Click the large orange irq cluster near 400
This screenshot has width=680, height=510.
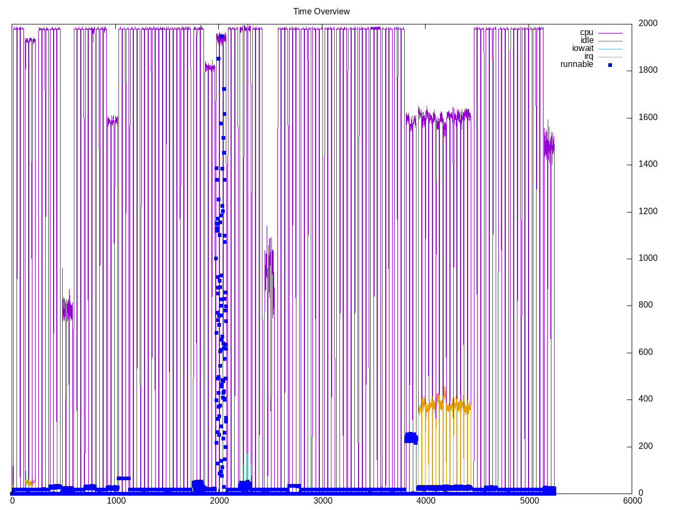click(x=444, y=407)
